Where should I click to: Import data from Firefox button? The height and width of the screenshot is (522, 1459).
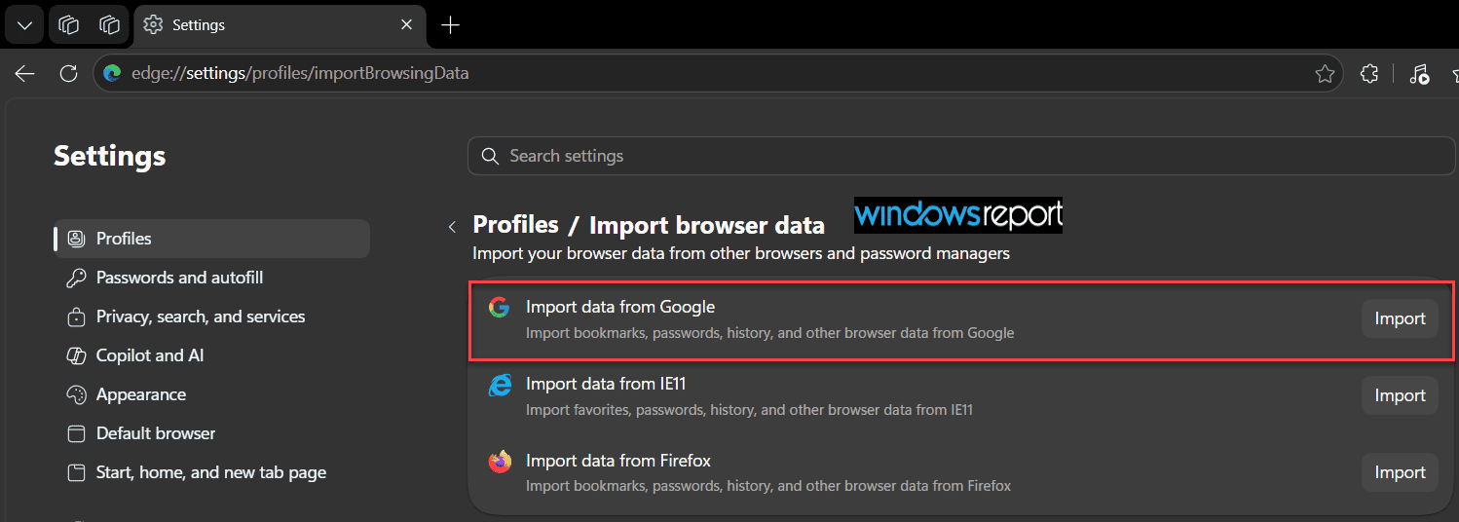pyautogui.click(x=1400, y=472)
